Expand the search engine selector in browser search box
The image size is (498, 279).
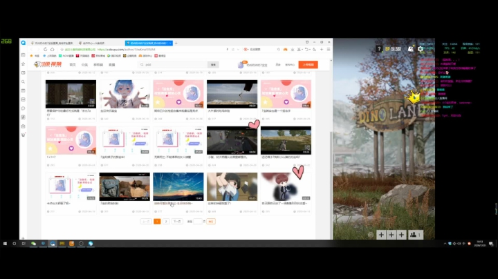coord(246,50)
